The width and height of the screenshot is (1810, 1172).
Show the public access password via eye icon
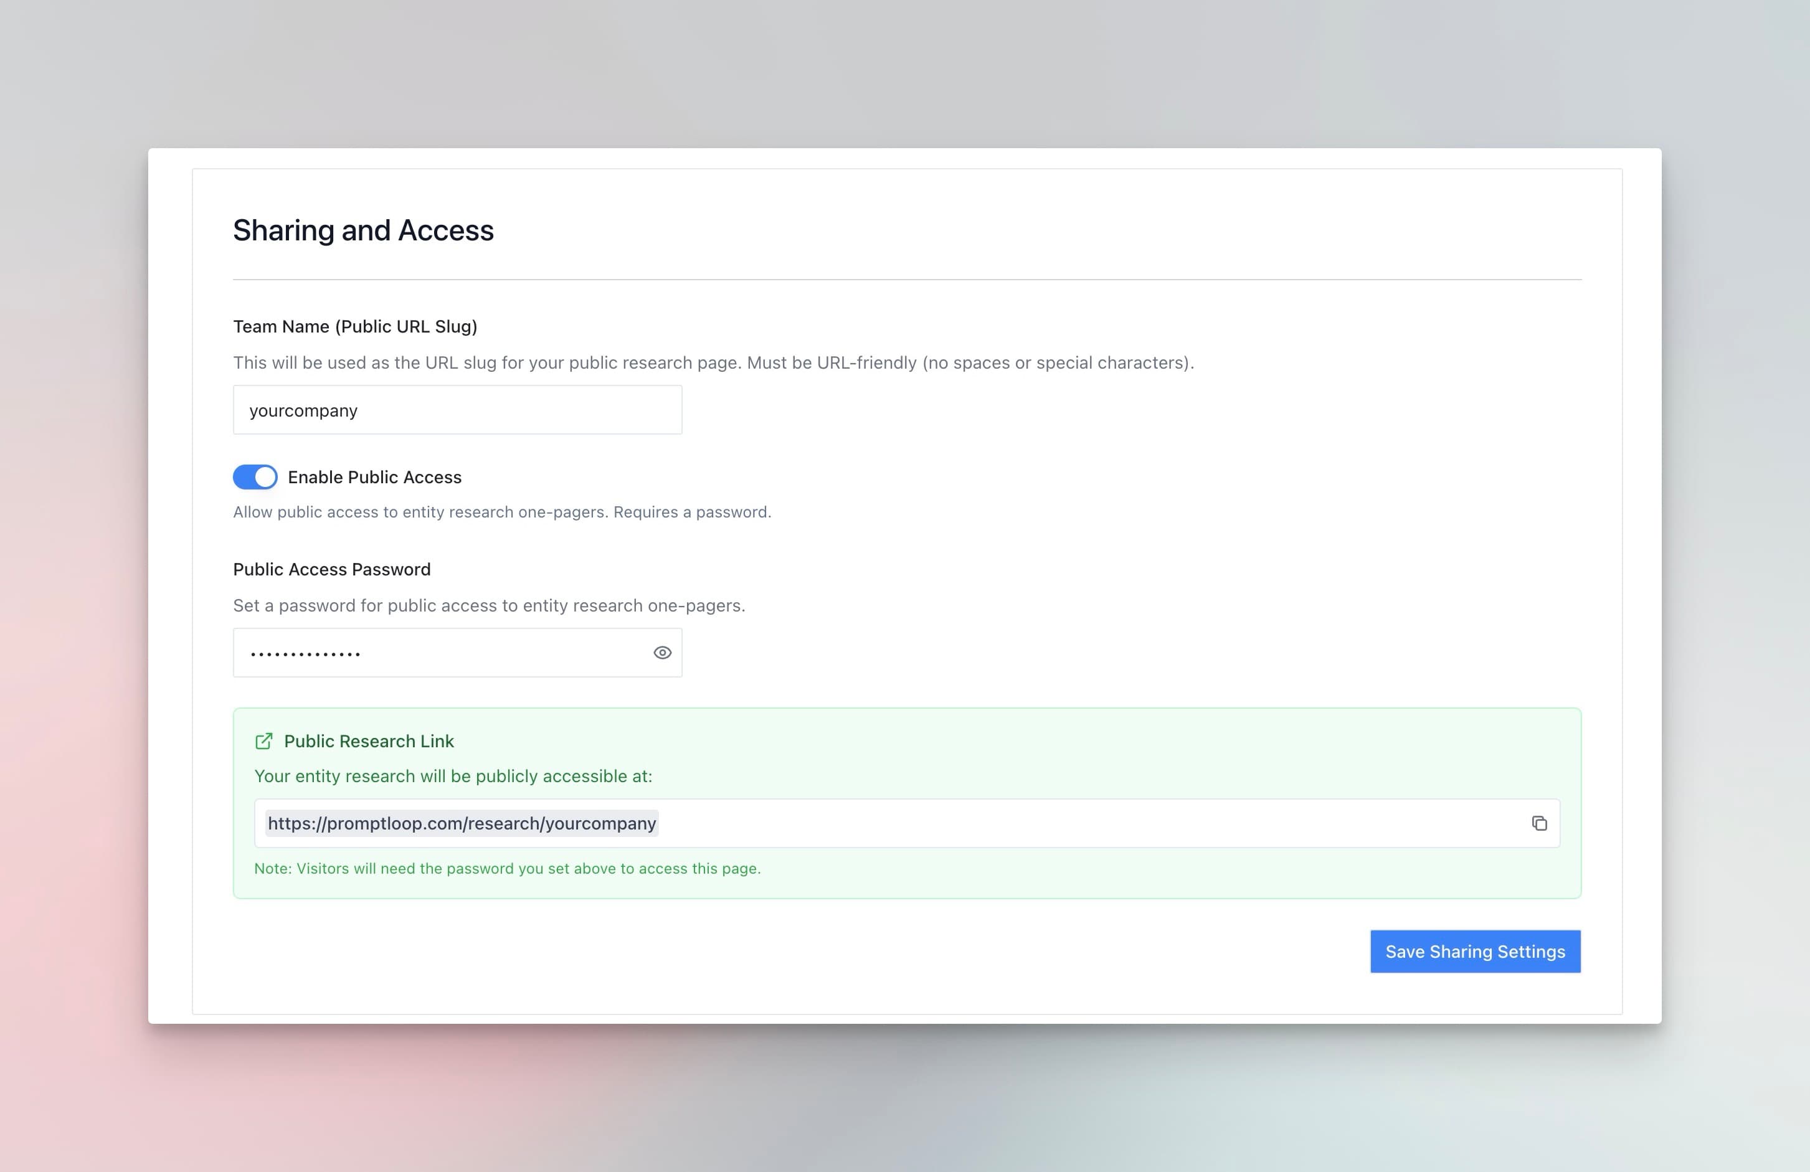[661, 653]
